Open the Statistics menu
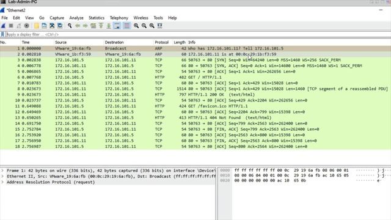This screenshot has width=391, height=220. (97, 18)
